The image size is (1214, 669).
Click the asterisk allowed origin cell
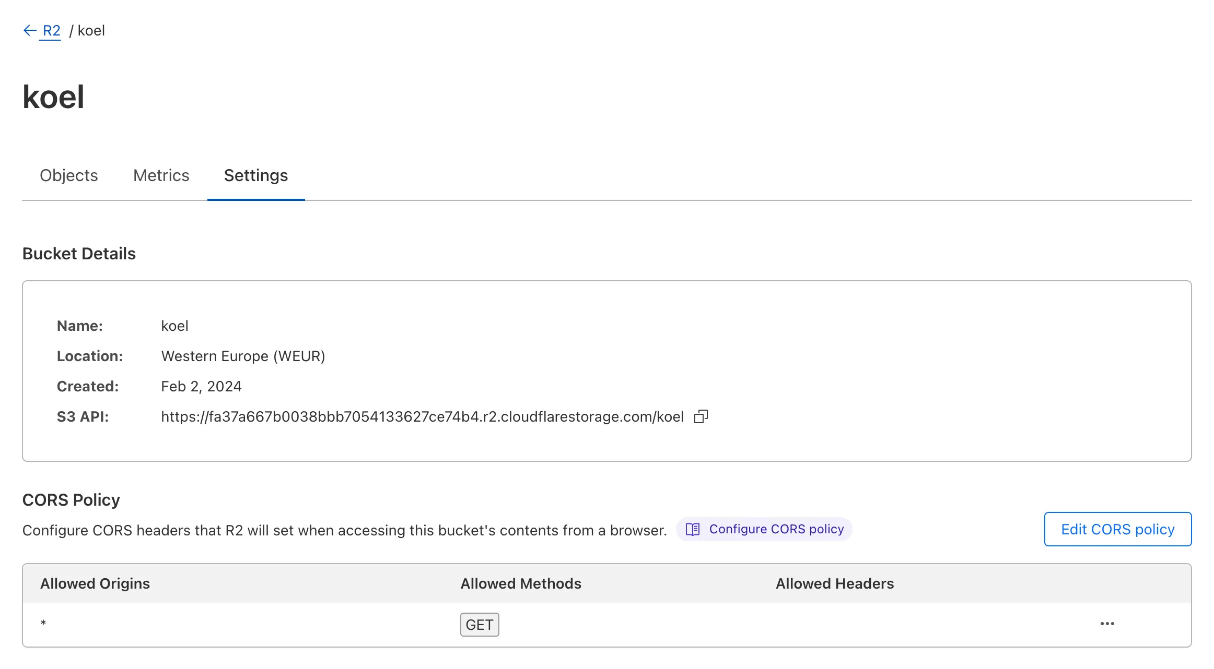tap(43, 624)
